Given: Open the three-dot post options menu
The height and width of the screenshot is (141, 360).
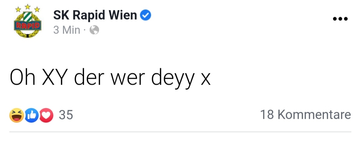Looking at the screenshot, I should pos(340,19).
